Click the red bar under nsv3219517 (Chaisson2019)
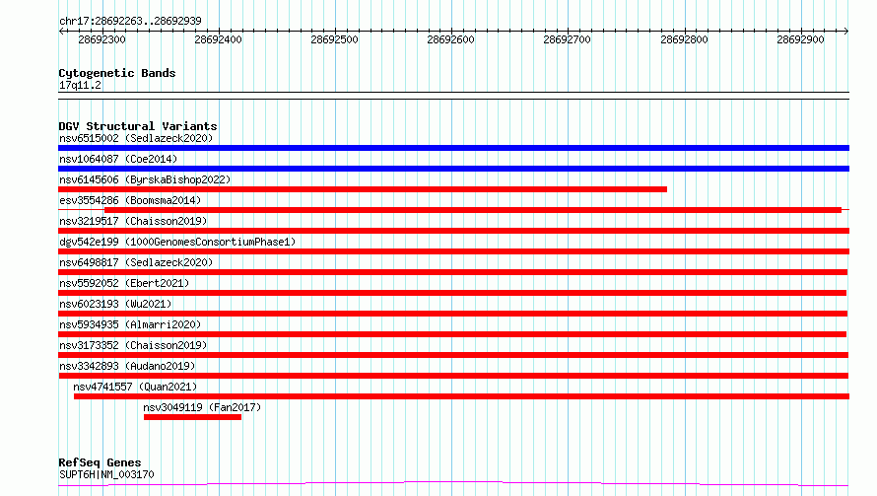This screenshot has height=496, width=877. click(453, 231)
